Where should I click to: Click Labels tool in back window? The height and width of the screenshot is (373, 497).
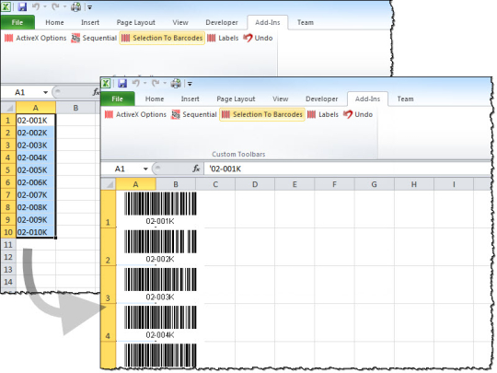[223, 38]
